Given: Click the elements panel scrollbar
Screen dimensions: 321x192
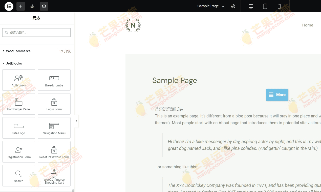Looking at the screenshot, I should tap(73, 190).
